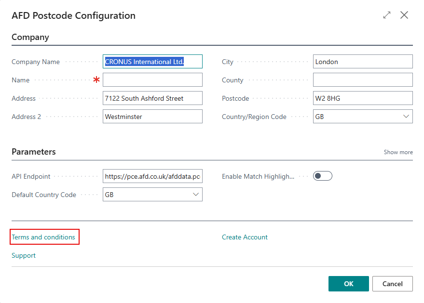Image resolution: width=424 pixels, height=303 pixels.
Task: Edit the Address 2 field showing Westminster
Action: tap(152, 116)
